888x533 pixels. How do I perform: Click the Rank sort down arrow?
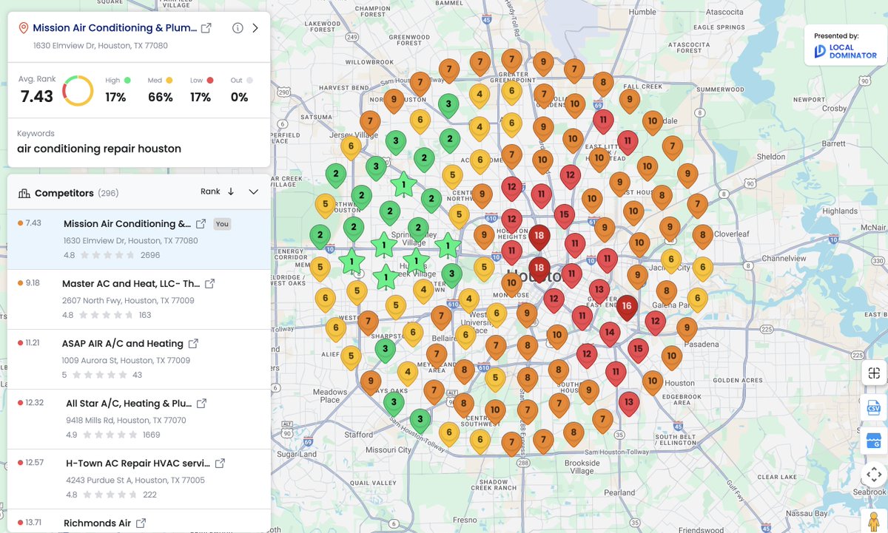[x=231, y=191]
